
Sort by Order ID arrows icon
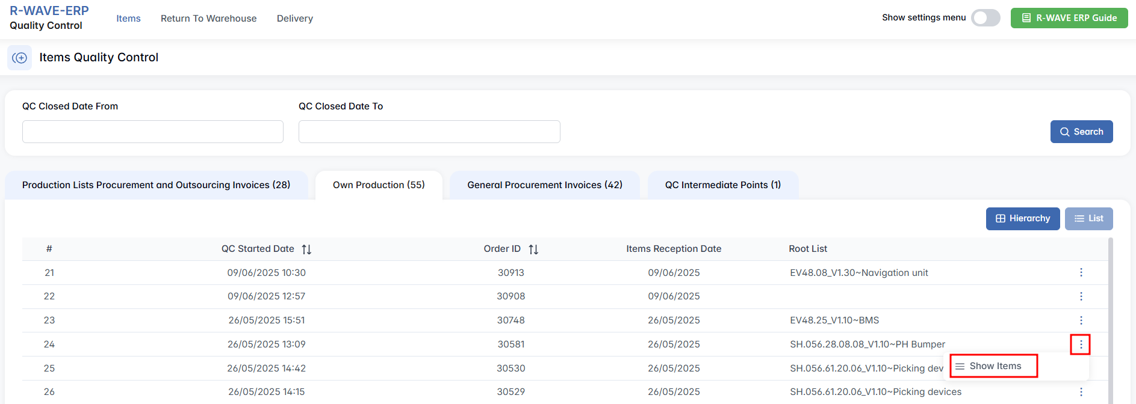point(533,249)
